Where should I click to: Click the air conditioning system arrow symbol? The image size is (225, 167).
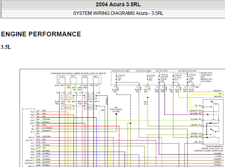point(116,114)
